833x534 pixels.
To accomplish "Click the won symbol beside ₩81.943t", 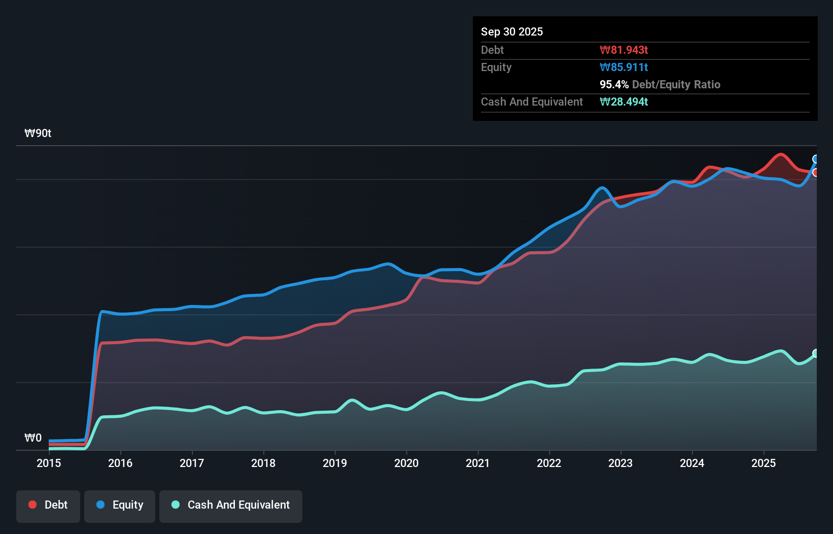I will tap(604, 50).
